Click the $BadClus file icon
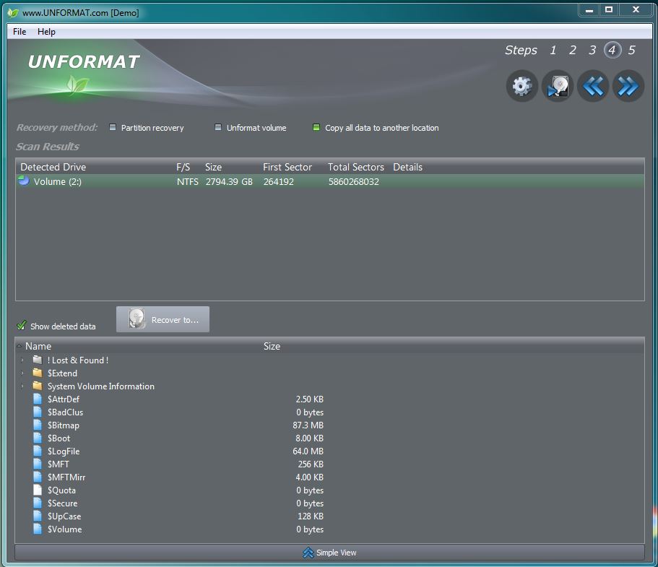Image resolution: width=658 pixels, height=567 pixels. click(x=38, y=412)
